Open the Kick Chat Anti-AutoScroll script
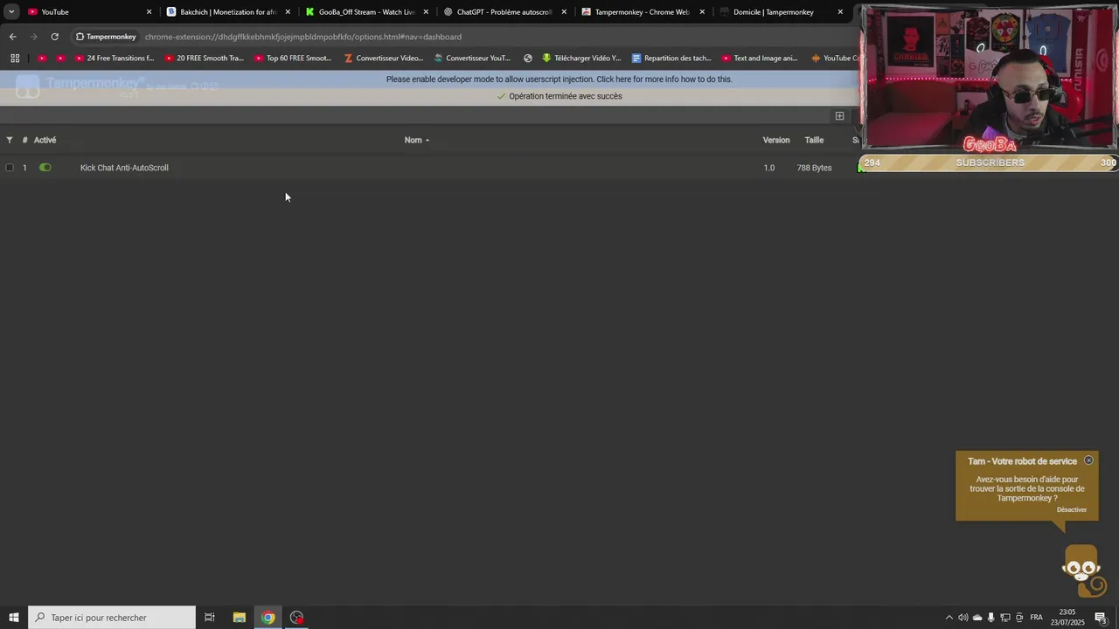The width and height of the screenshot is (1119, 629). tap(124, 168)
